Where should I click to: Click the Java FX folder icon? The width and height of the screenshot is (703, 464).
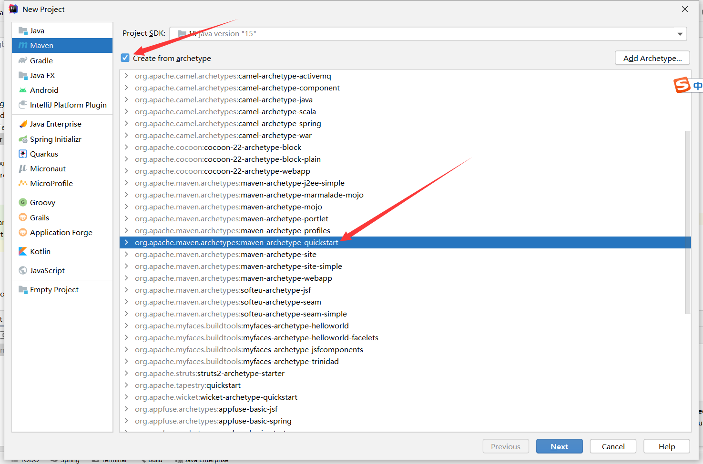coord(23,75)
